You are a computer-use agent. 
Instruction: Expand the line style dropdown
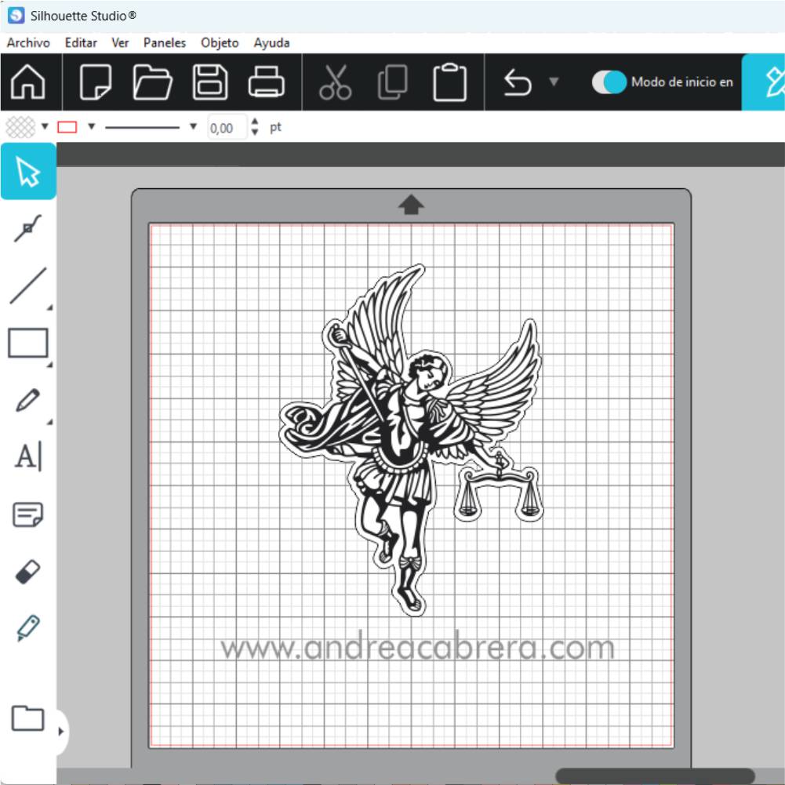[194, 126]
